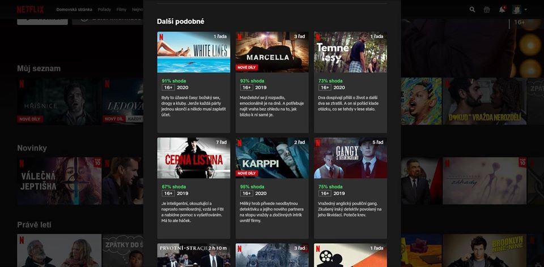The height and width of the screenshot is (267, 544).
Task: Click Nové díly badge on Karppi
Action: 246,173
